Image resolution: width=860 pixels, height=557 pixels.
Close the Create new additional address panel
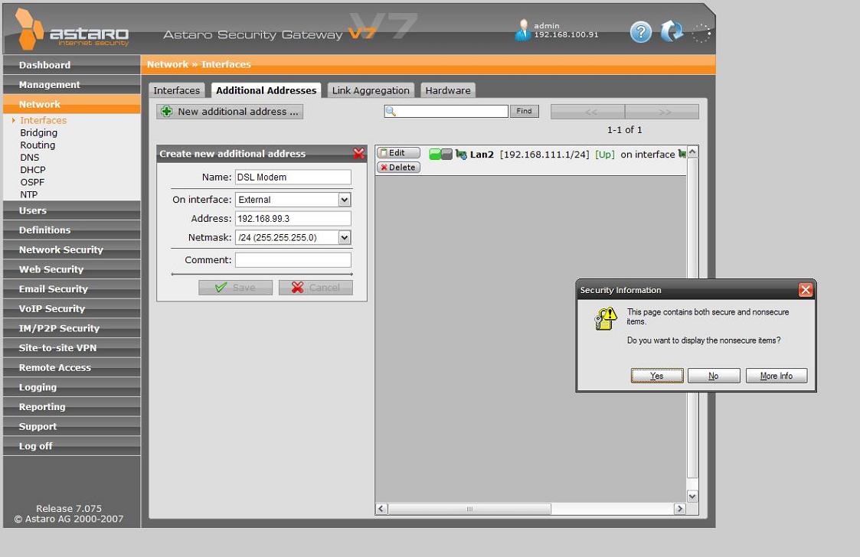click(x=358, y=154)
